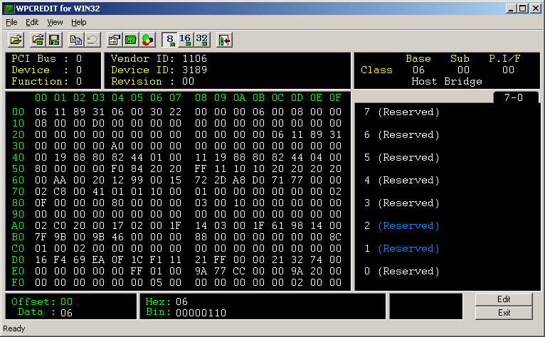This screenshot has height=337, width=545.
Task: Click the exit door toolbar icon
Action: tap(224, 40)
